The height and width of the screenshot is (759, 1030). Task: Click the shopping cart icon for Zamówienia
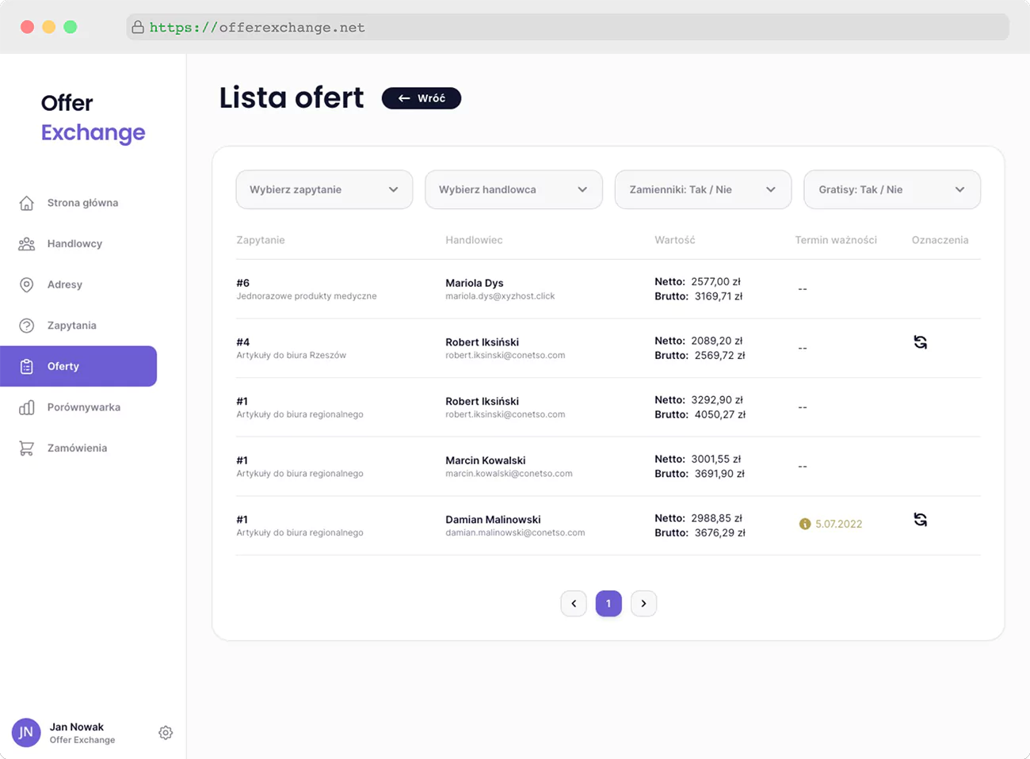[x=27, y=448]
